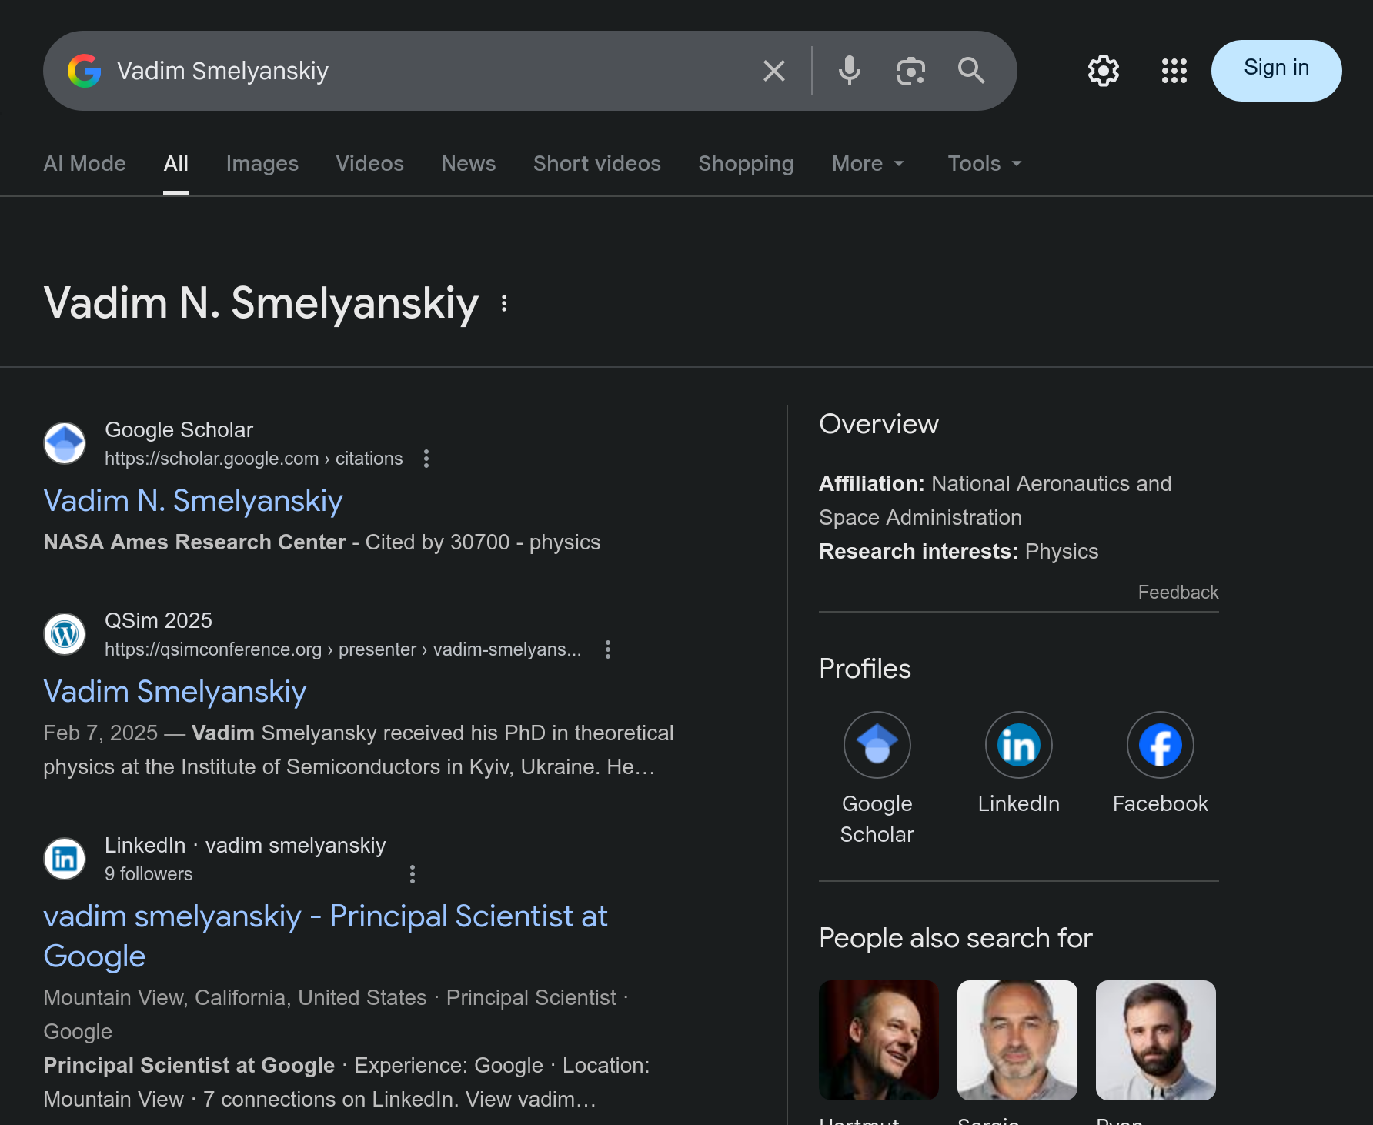Start voice search with microphone icon
The height and width of the screenshot is (1125, 1373).
point(849,71)
